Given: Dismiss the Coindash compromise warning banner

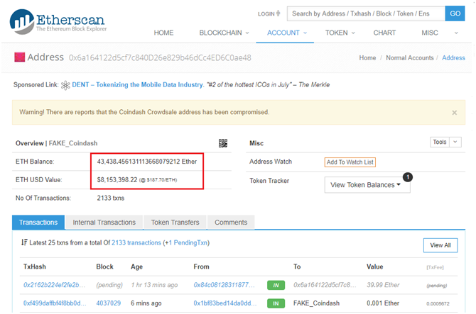Looking at the screenshot, I should 454,113.
